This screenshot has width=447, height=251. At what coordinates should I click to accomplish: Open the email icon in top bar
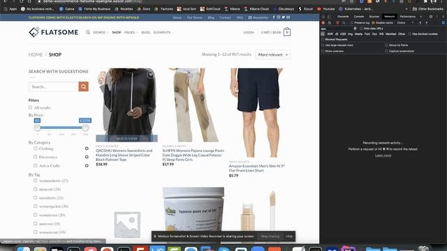point(288,17)
